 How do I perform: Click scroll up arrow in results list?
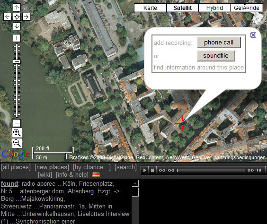pos(135,183)
